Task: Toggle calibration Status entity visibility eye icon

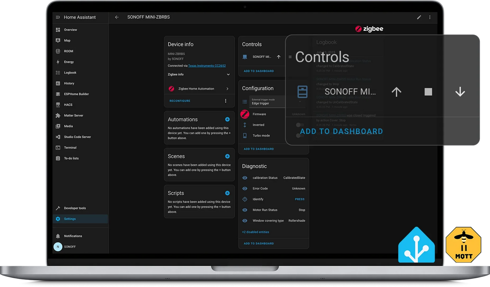Action: [245, 178]
